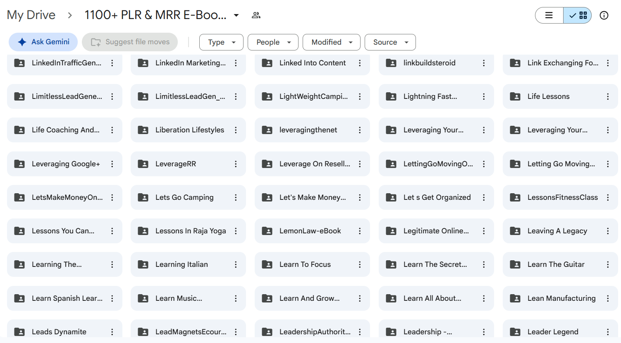Switch to grid layout view
Image resolution: width=621 pixels, height=343 pixels.
pos(578,15)
